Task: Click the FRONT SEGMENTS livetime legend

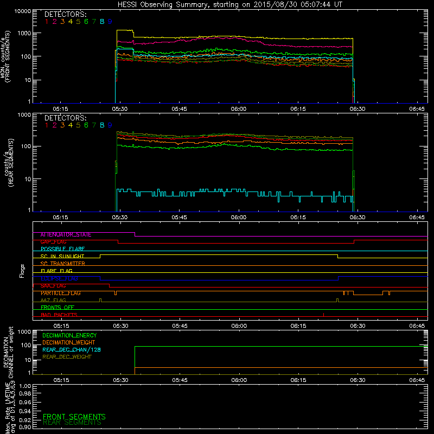Action: point(74,417)
